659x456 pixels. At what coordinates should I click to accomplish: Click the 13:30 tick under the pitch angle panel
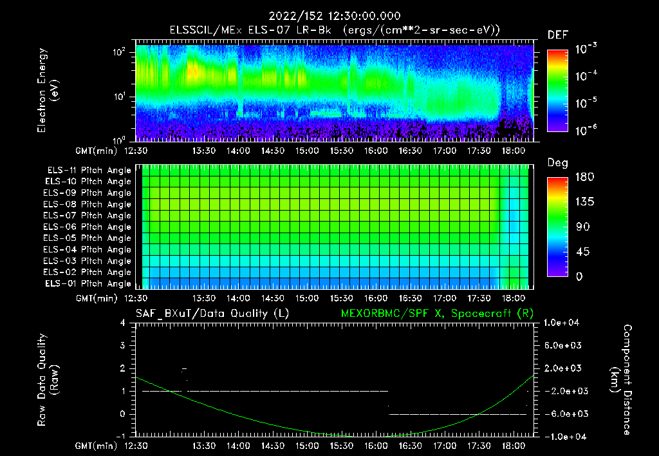[204, 299]
